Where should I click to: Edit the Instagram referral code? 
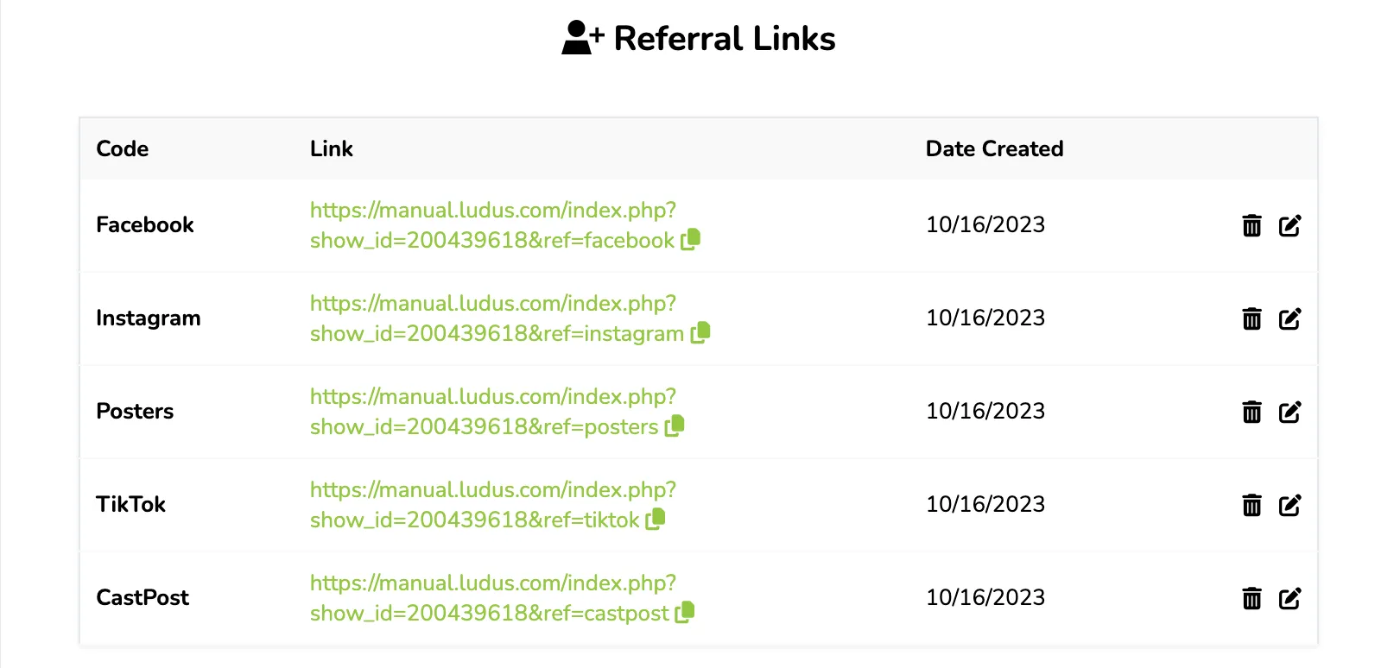(1289, 318)
